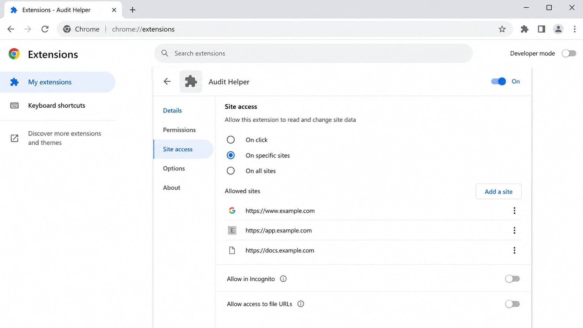Show info about file URL access
Image resolution: width=583 pixels, height=328 pixels.
tap(301, 304)
